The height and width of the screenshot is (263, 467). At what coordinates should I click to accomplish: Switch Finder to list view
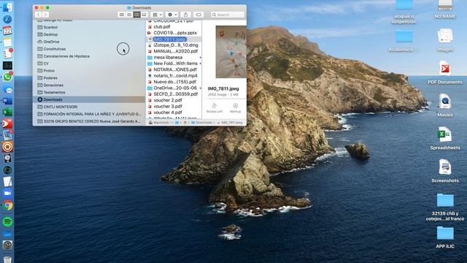(x=129, y=15)
